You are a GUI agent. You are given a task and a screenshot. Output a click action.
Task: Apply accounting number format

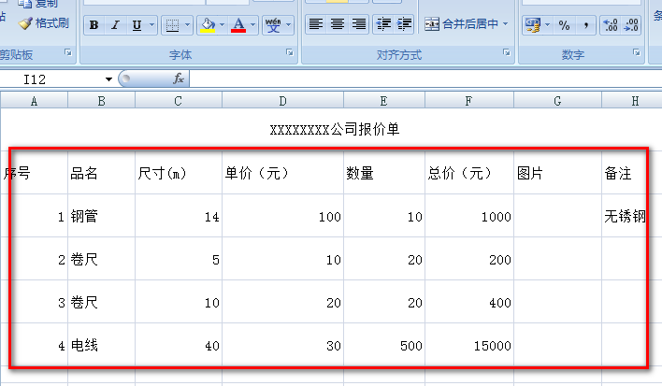coord(532,25)
